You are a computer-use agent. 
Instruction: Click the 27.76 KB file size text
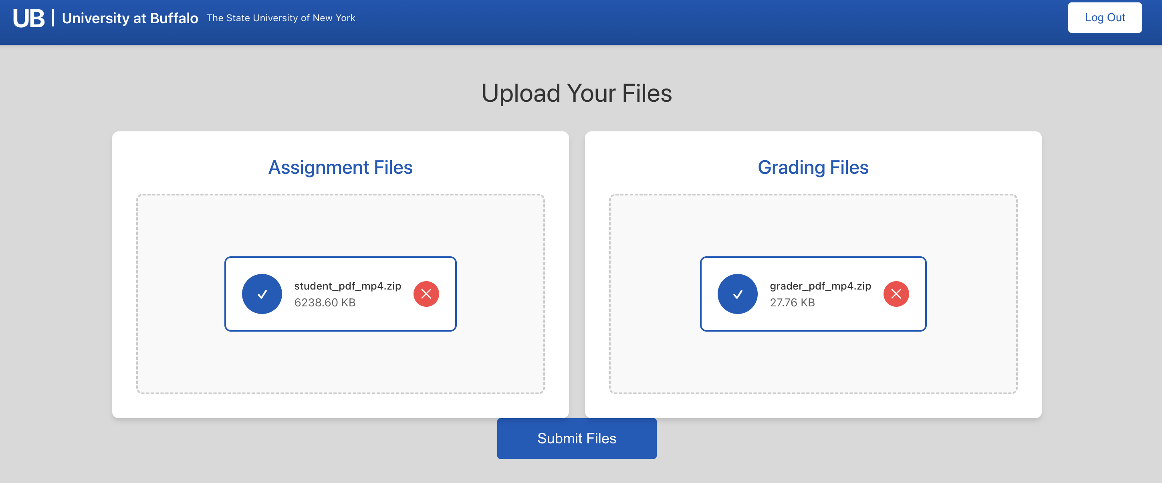coord(792,303)
